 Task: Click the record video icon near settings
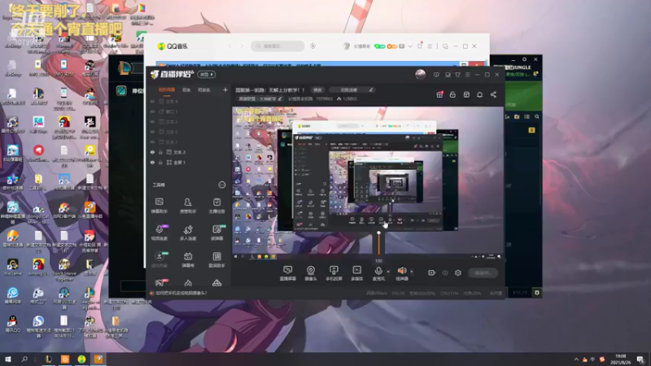(432, 272)
